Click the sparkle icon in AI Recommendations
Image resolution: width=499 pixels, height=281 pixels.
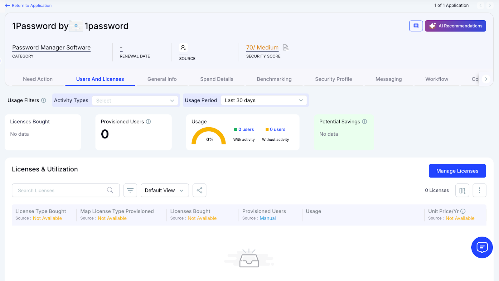point(432,26)
